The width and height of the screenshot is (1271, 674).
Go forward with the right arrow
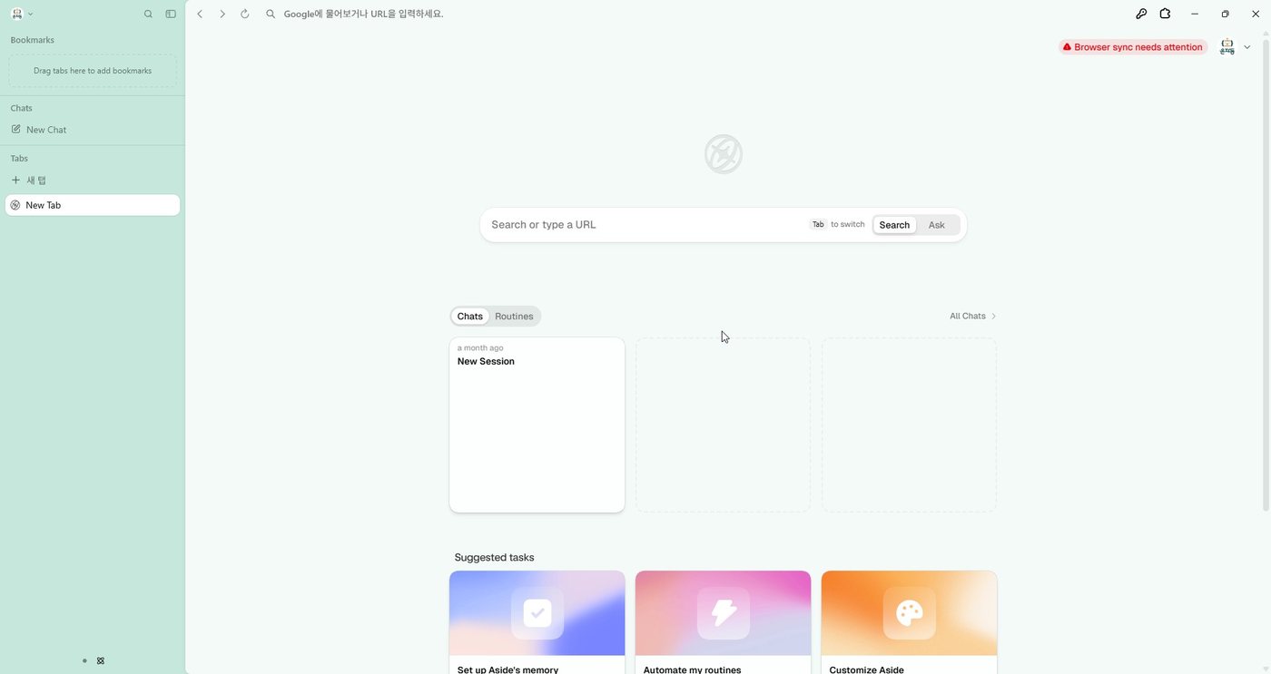coord(222,14)
